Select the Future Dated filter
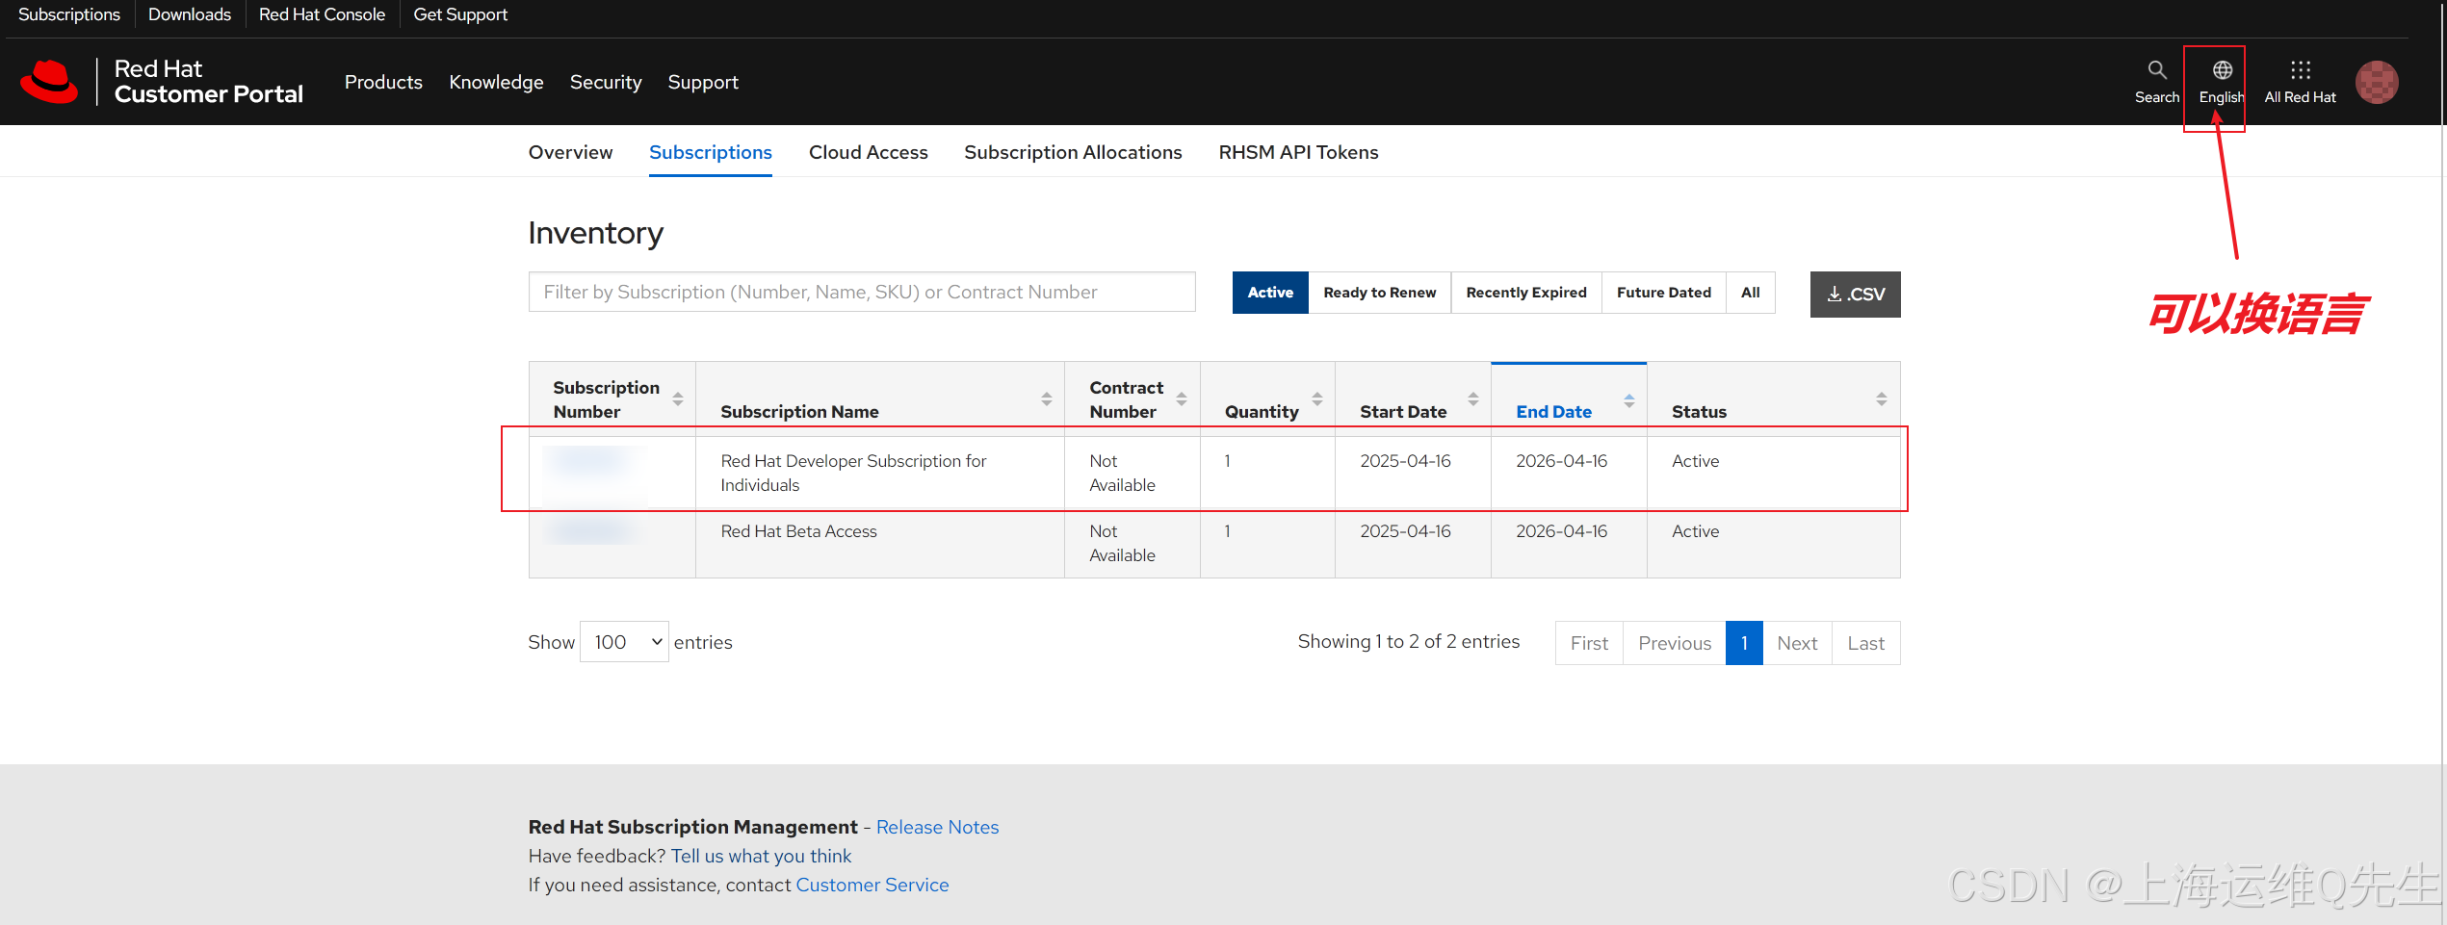Screen dimensions: 2447x925 tap(1663, 293)
